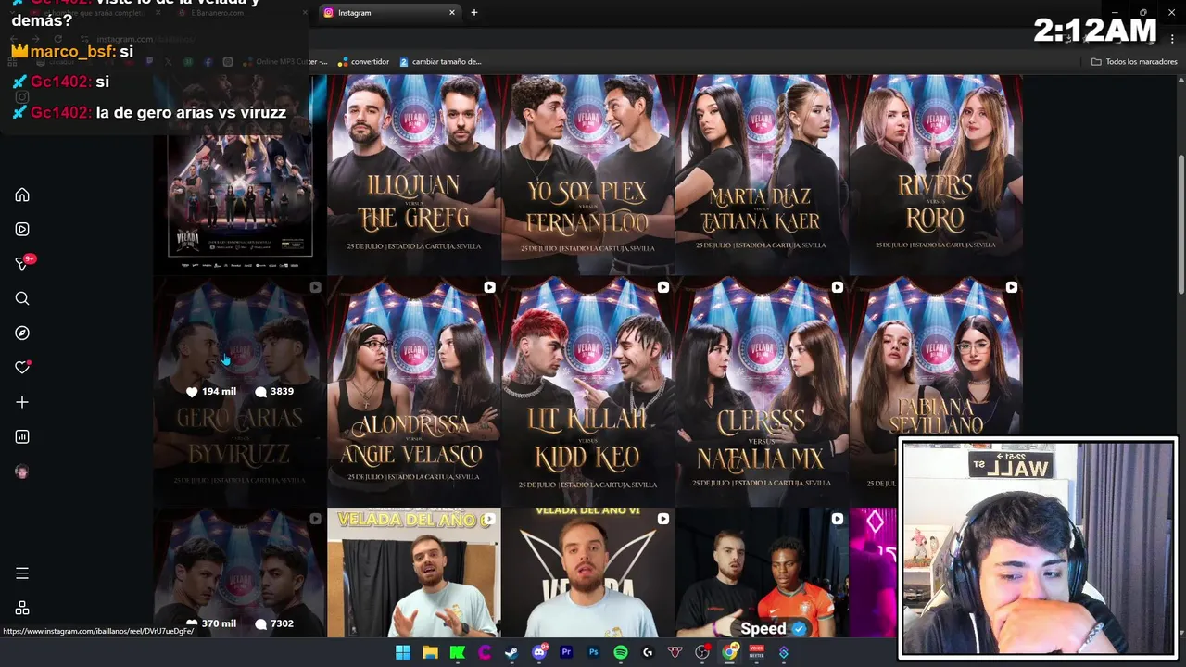Open the Alondrissa versus Angie Velasco reel
This screenshot has height=667, width=1186.
(413, 391)
